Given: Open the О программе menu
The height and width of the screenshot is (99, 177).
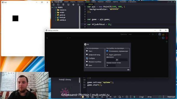Looking at the screenshot, I should pos(132,2).
